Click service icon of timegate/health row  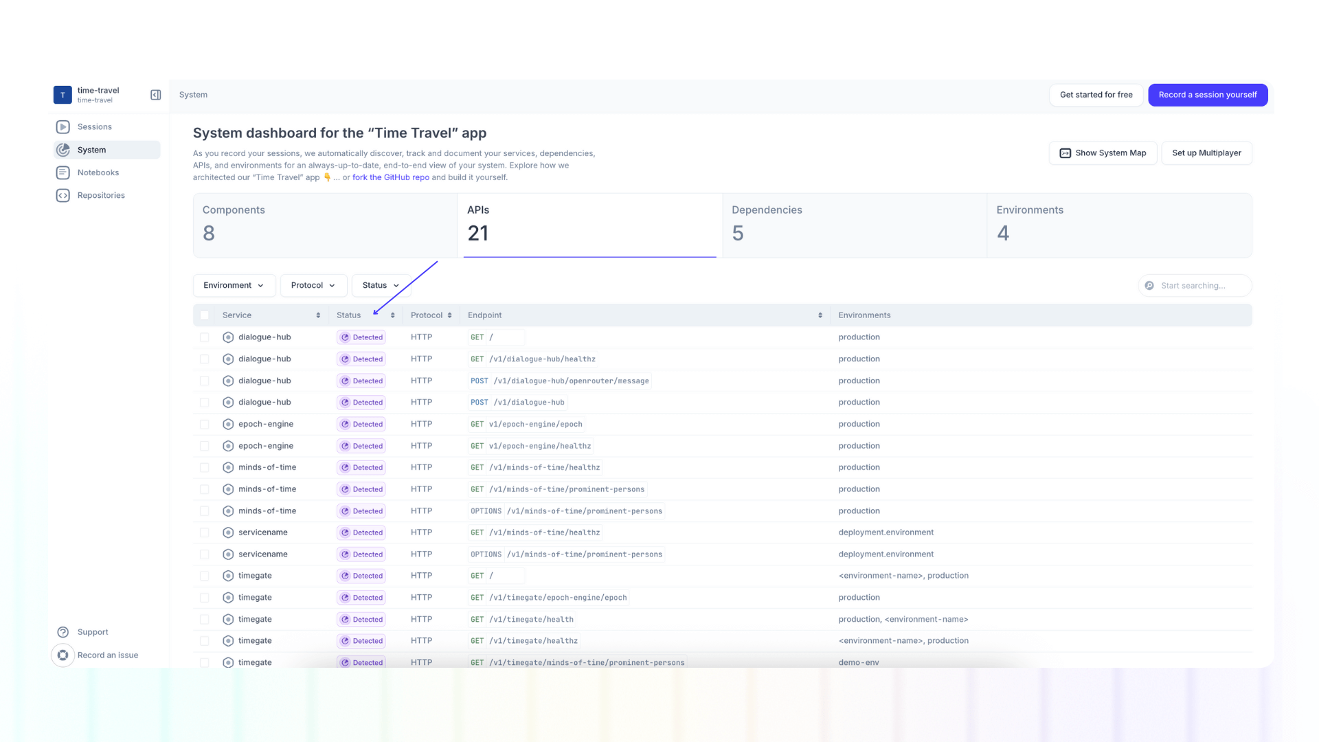(228, 620)
